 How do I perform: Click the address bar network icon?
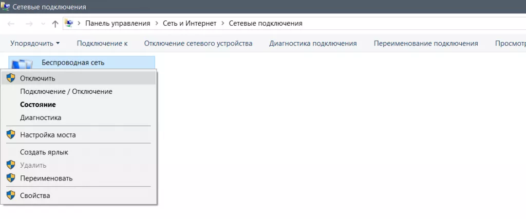tap(69, 24)
